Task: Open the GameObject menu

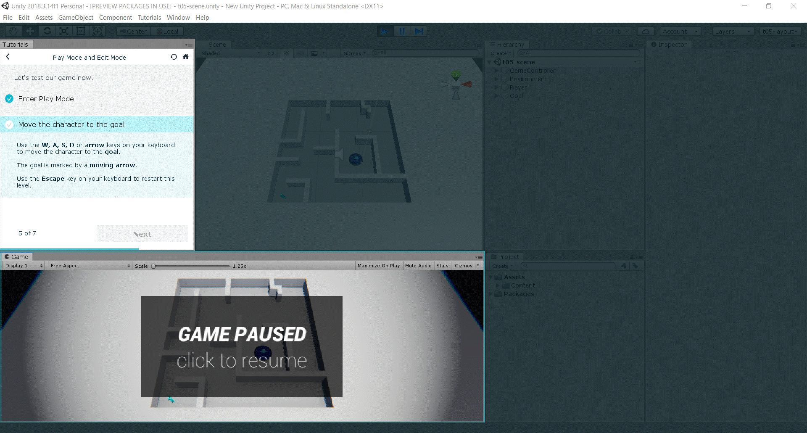Action: pos(76,18)
